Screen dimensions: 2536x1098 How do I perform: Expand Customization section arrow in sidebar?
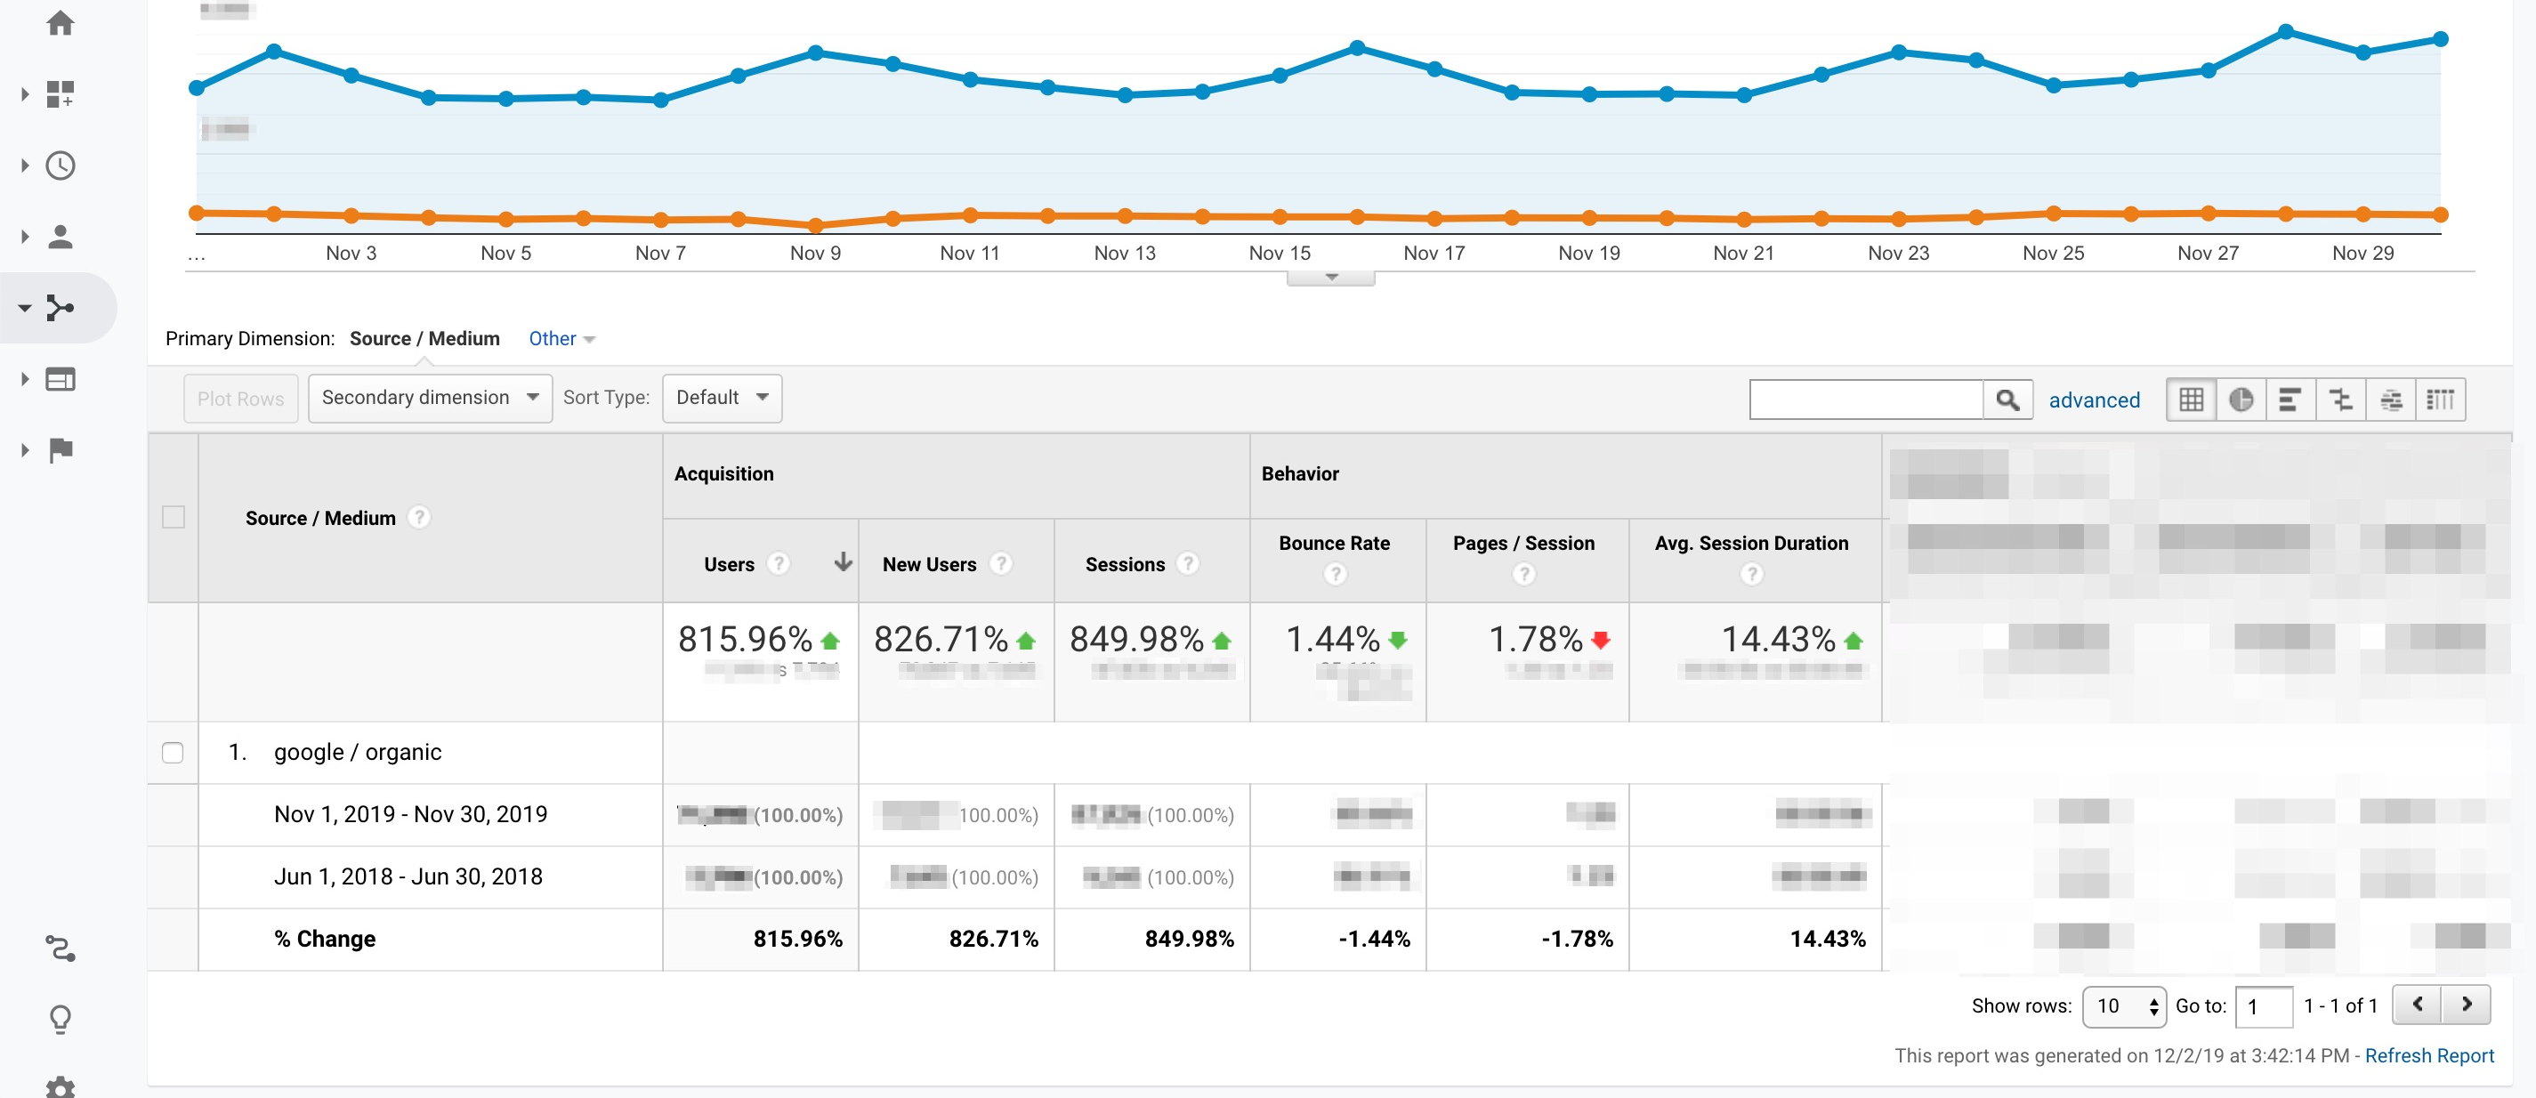pyautogui.click(x=25, y=94)
